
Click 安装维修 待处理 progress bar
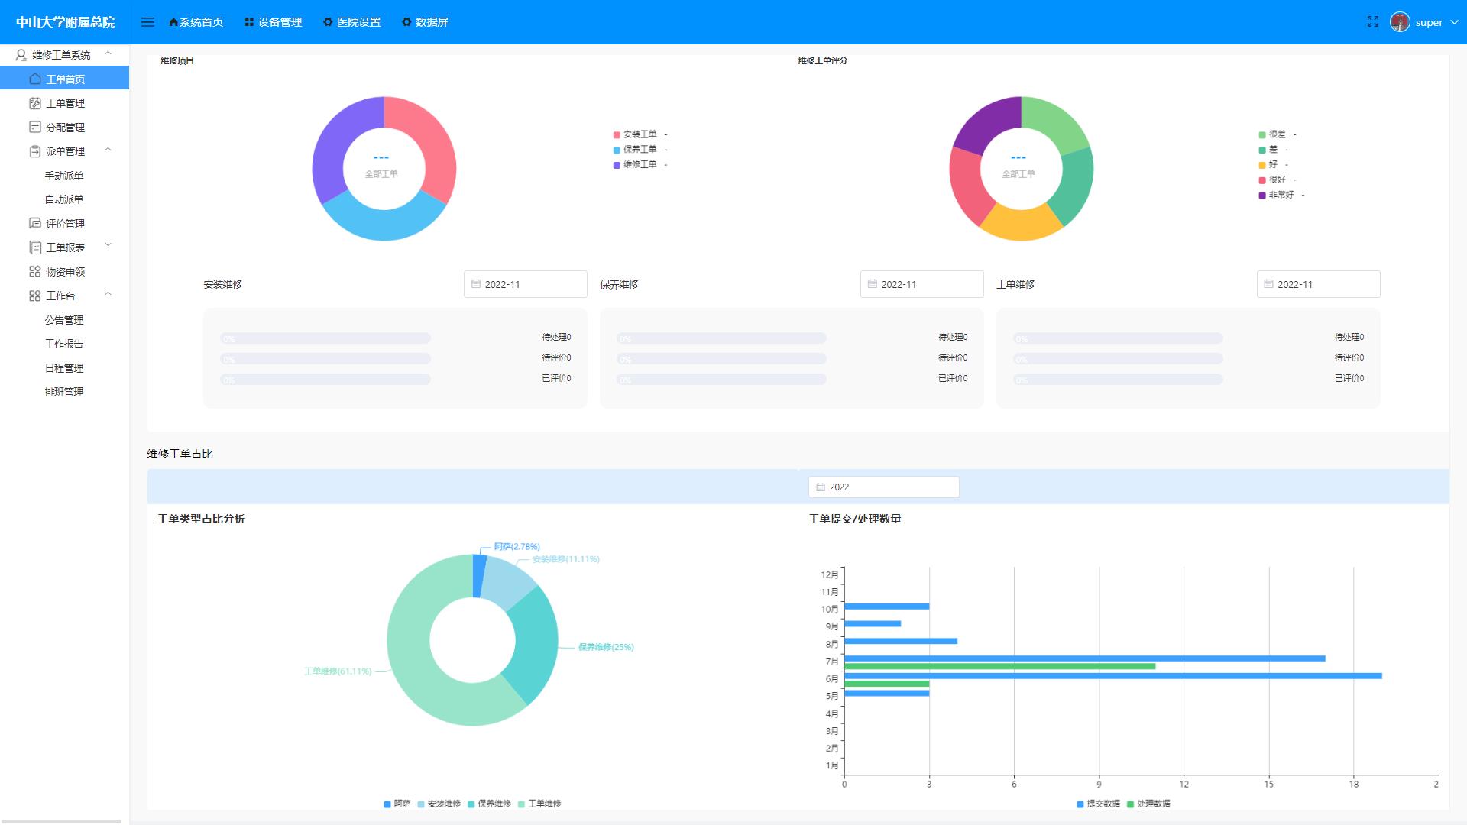[325, 338]
